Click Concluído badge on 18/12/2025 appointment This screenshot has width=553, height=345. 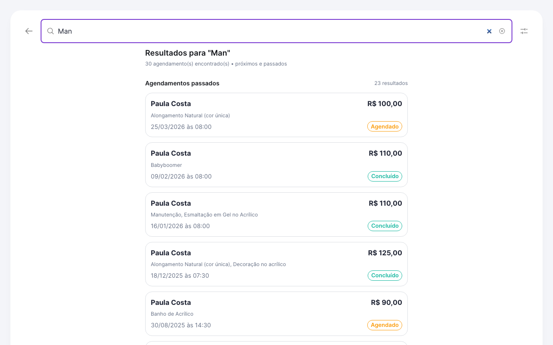coord(385,276)
